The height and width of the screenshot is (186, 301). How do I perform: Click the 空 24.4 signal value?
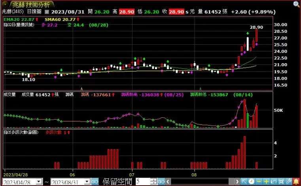tap(76, 25)
